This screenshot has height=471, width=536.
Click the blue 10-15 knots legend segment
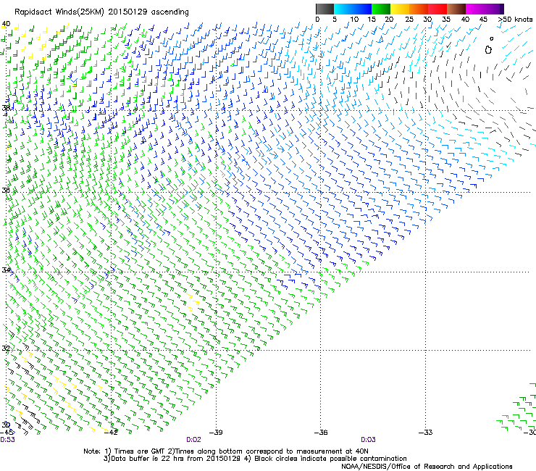tap(362, 9)
